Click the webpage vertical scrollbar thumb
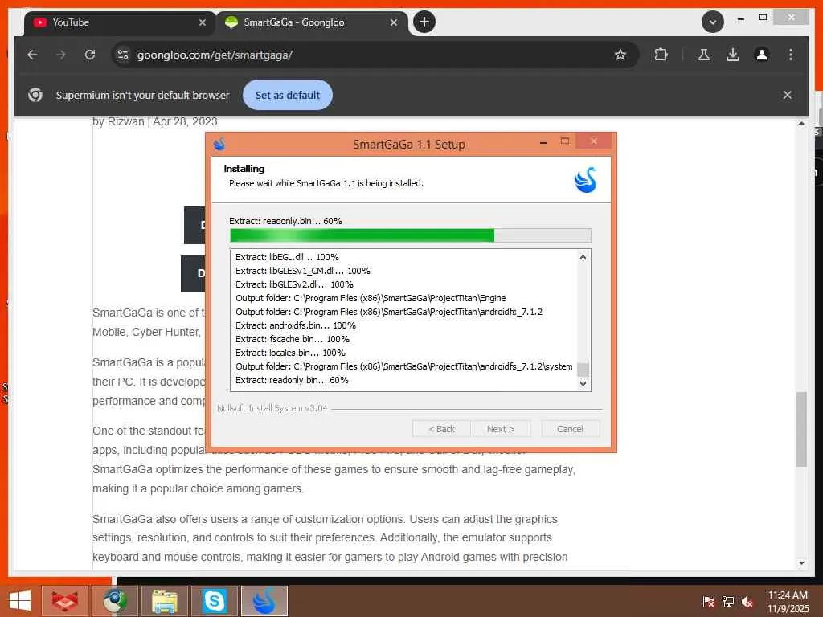The height and width of the screenshot is (617, 823). pos(801,429)
